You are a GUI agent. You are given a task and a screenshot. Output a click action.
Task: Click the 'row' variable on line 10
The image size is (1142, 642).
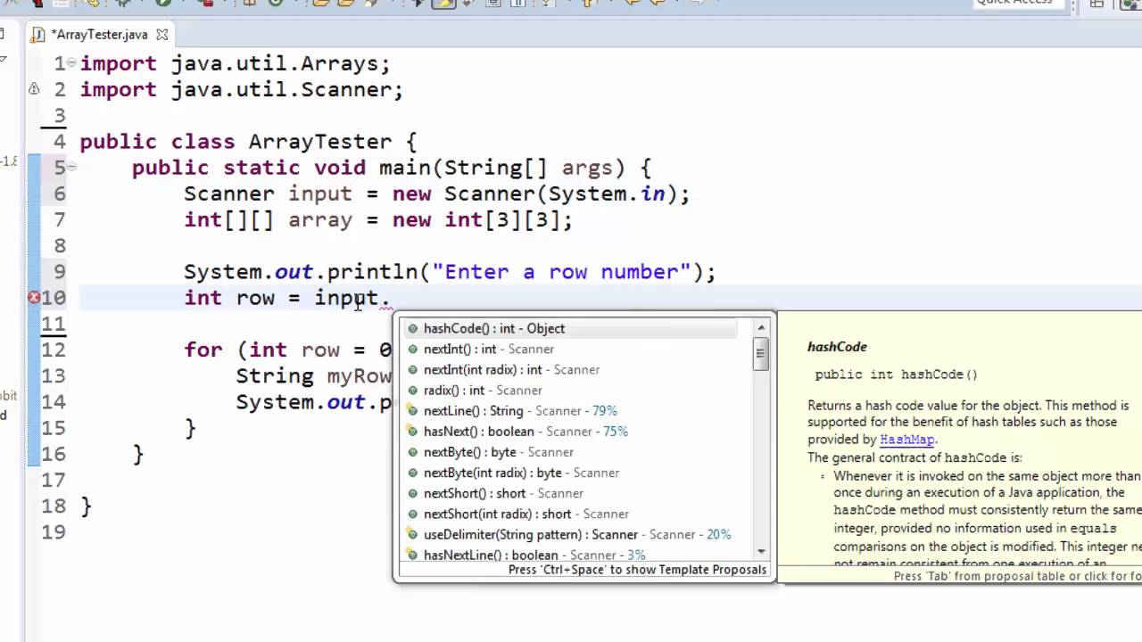point(255,299)
